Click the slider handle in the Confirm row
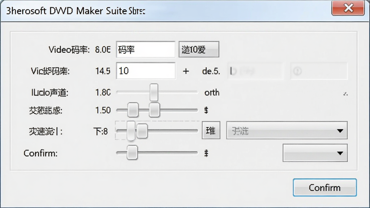 click(x=132, y=153)
